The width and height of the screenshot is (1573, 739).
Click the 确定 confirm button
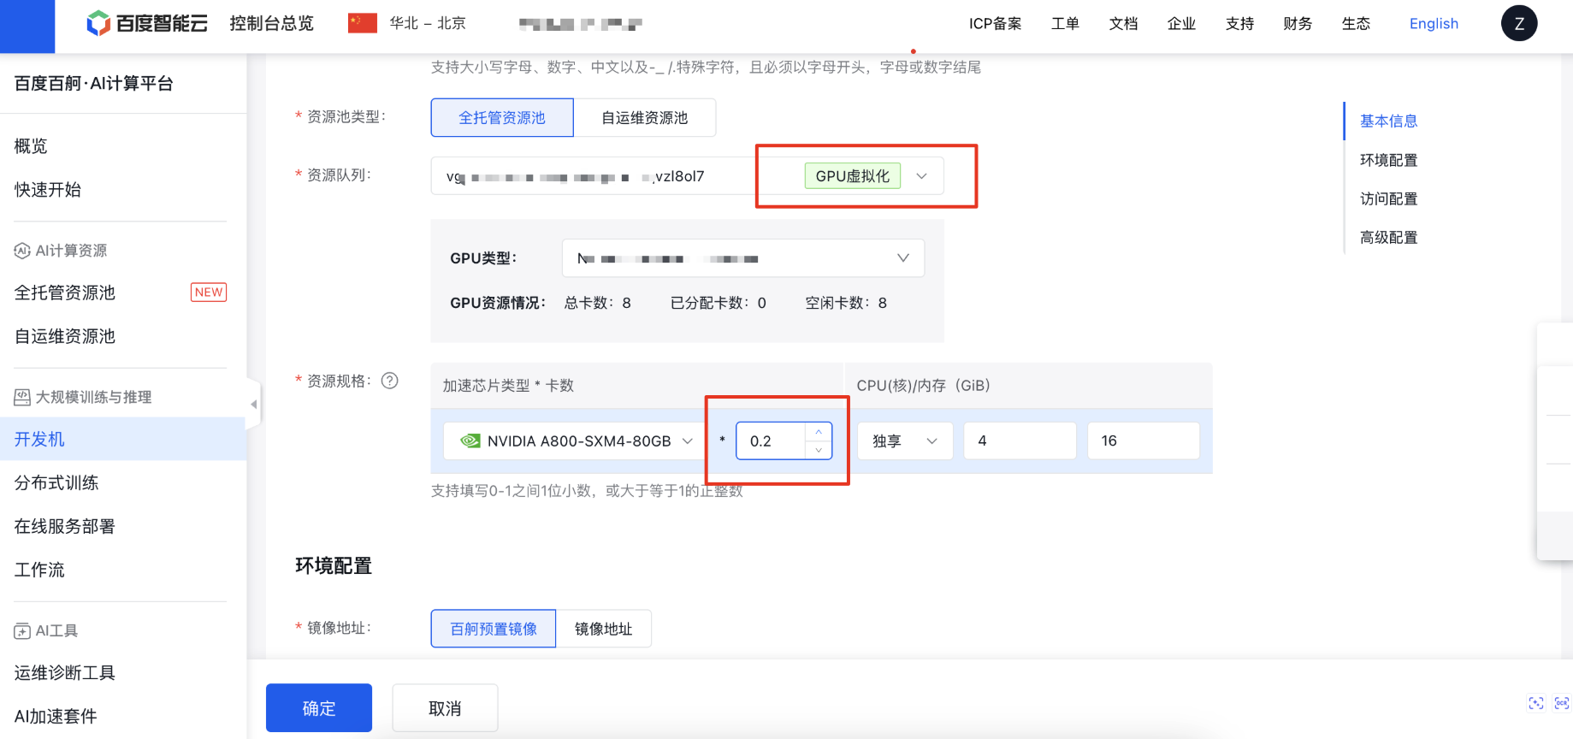coord(318,708)
